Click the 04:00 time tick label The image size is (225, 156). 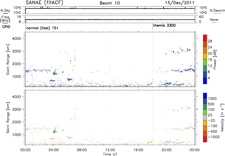53,150
